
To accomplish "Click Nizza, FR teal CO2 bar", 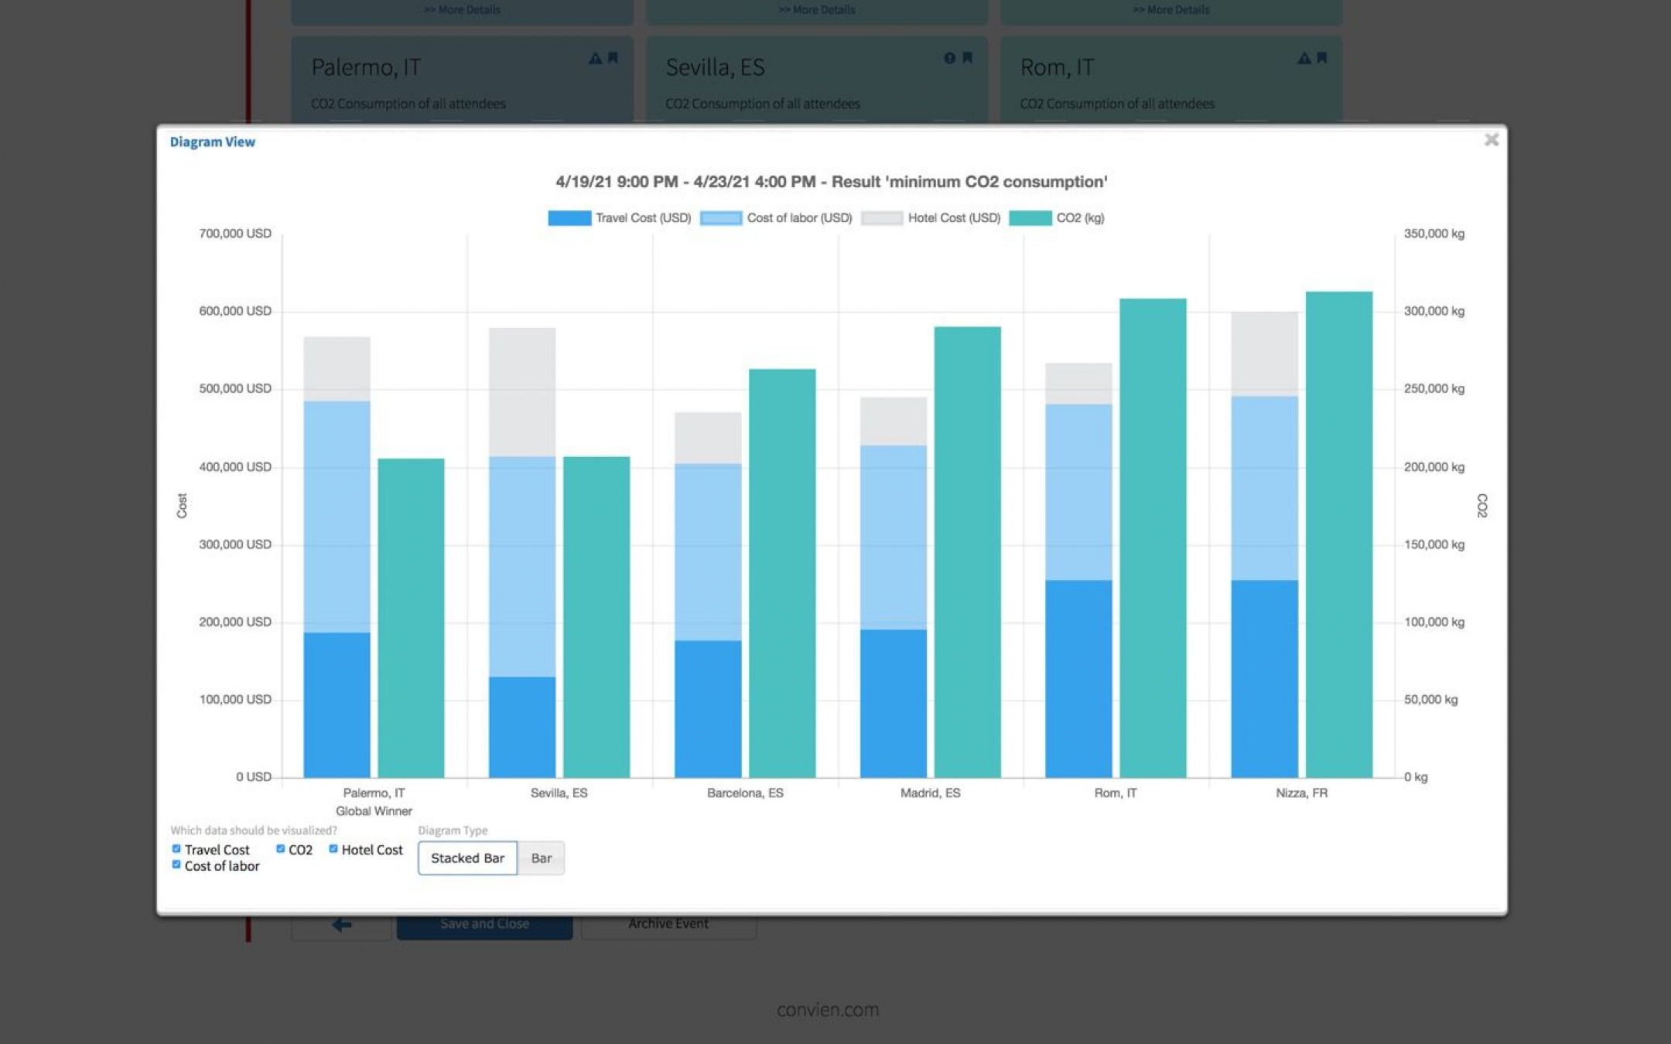I will [1338, 534].
